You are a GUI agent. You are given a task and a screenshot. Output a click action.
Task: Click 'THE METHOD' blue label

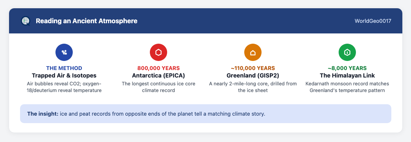click(x=64, y=68)
